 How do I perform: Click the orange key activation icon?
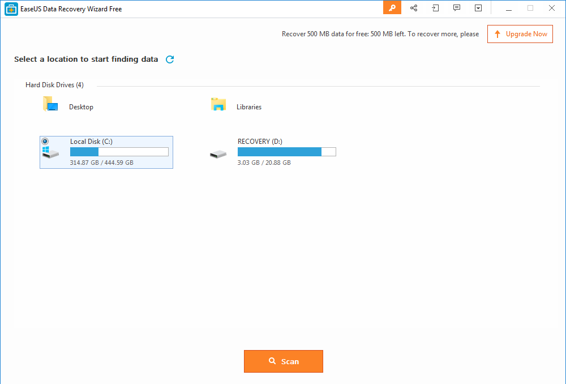(392, 8)
